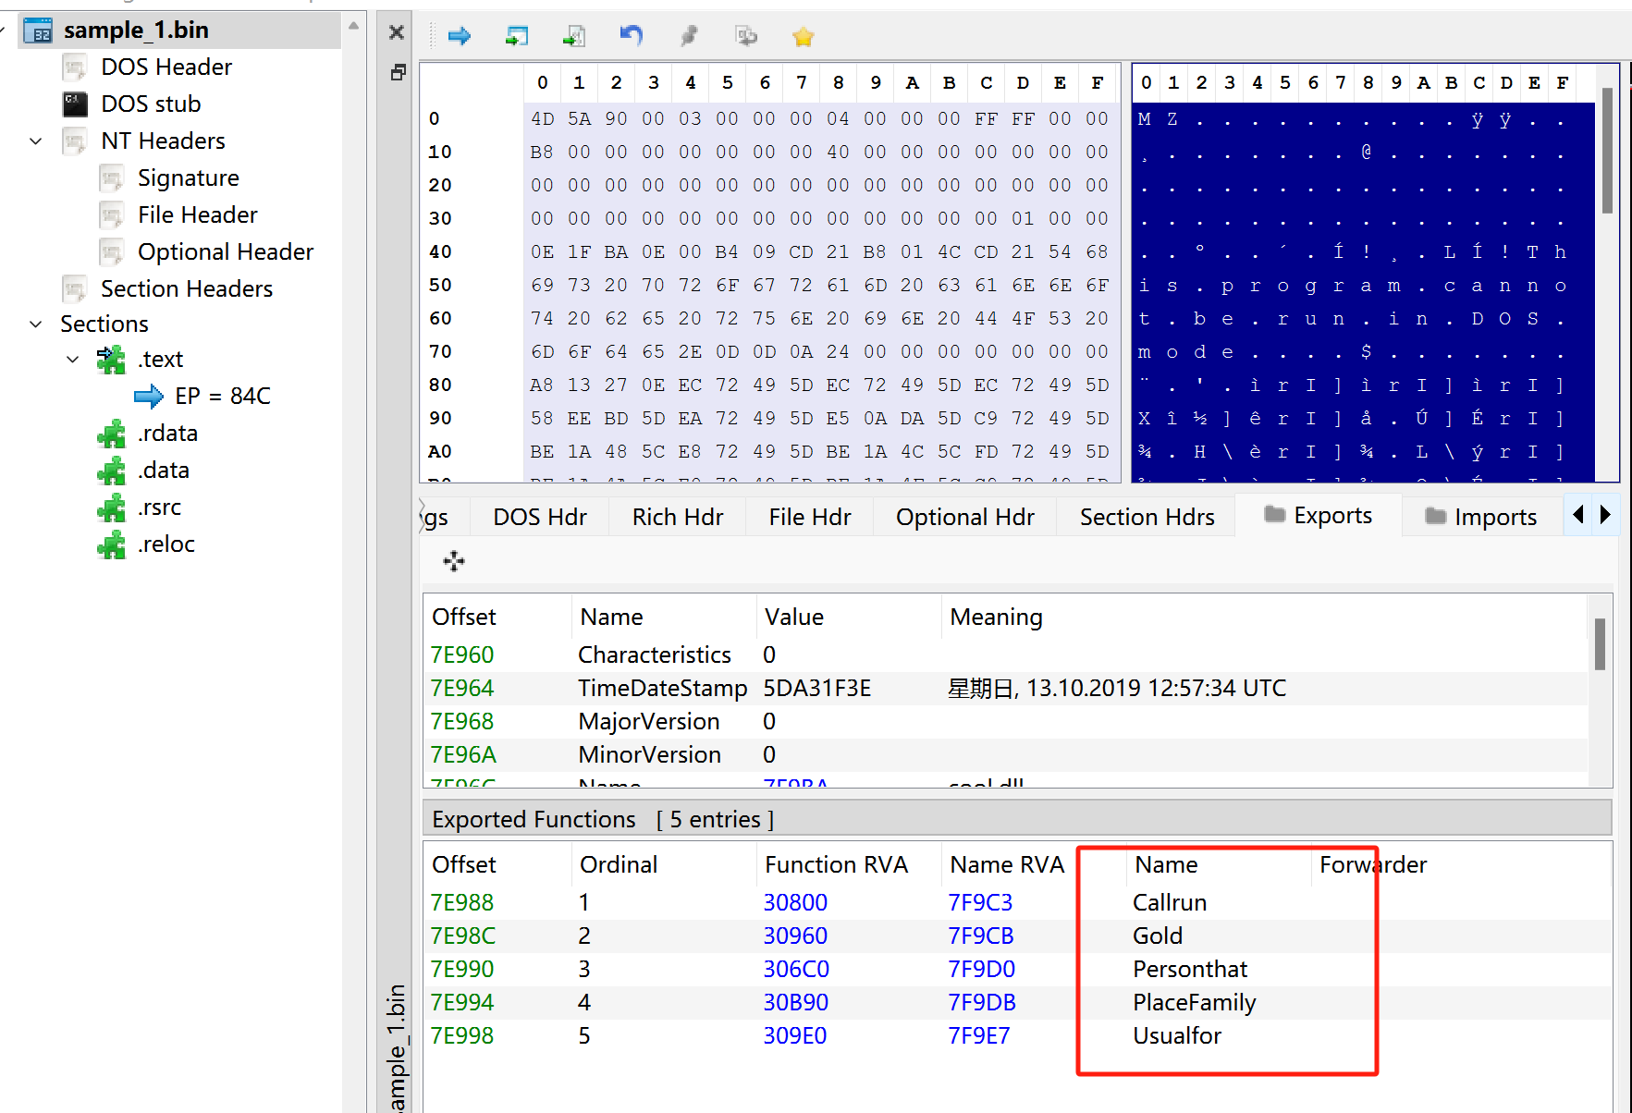Select DOS Header in the tree
Image resolution: width=1632 pixels, height=1113 pixels.
tap(166, 67)
